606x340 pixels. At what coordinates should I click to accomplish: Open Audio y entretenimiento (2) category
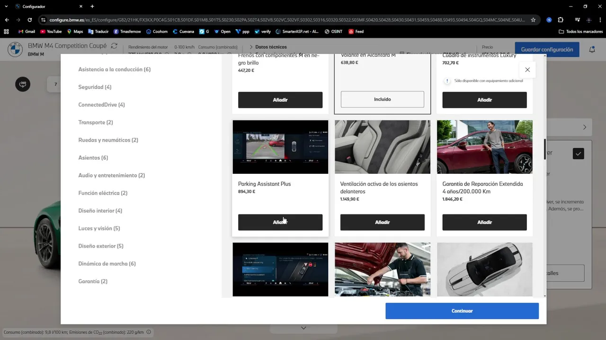(x=112, y=175)
